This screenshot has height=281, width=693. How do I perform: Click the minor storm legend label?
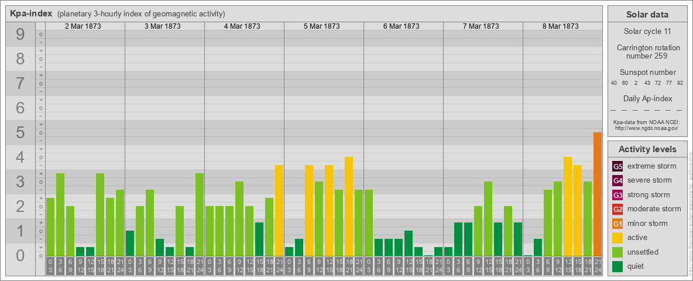[647, 224]
